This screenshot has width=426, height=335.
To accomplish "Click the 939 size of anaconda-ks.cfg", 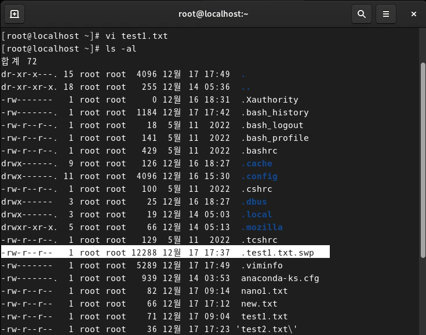I will (150, 278).
